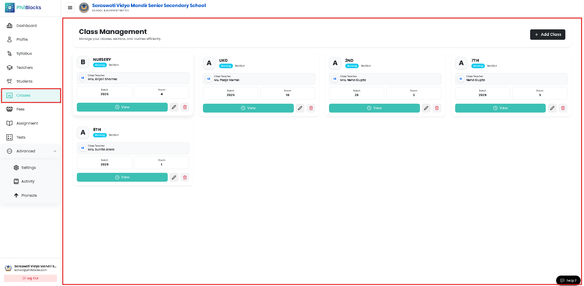The height and width of the screenshot is (286, 584).
Task: Click school@philblocks.com account email
Action: (31, 270)
